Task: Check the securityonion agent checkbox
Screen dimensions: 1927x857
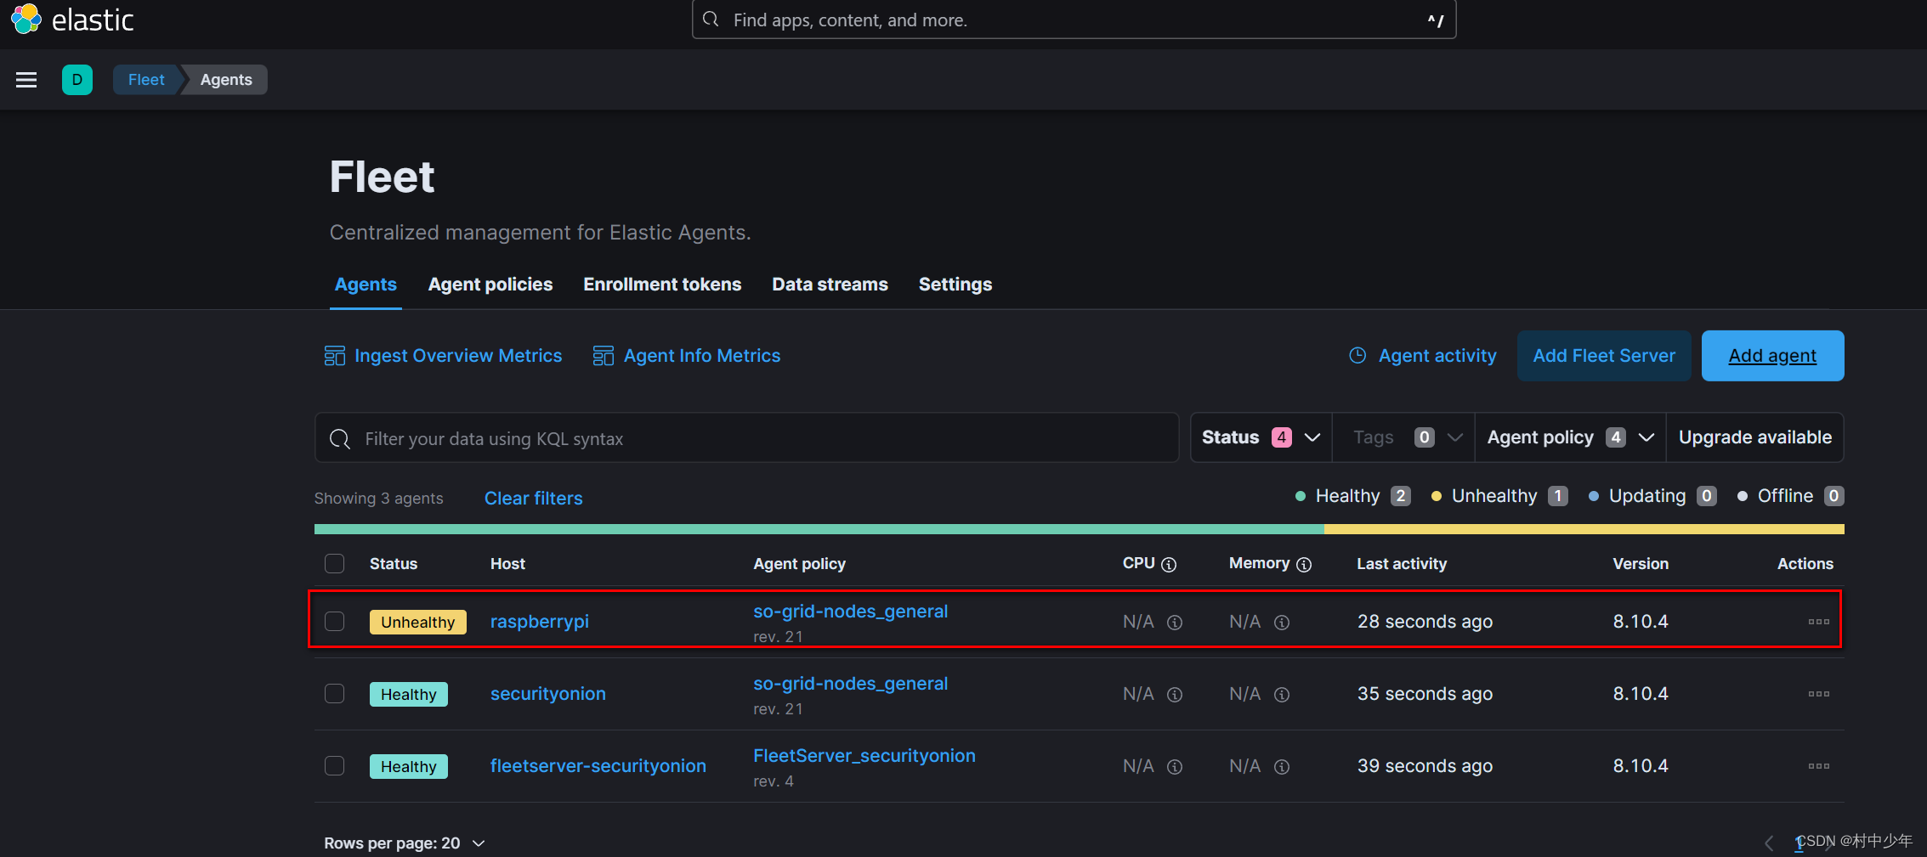Action: pos(335,694)
